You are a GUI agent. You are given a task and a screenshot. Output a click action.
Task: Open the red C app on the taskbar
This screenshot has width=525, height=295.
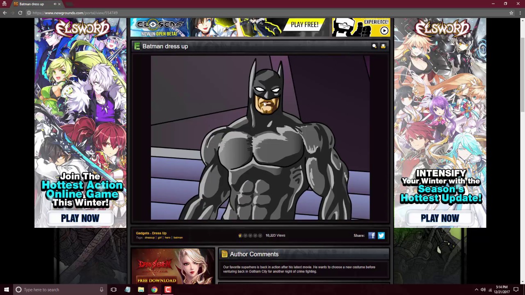click(168, 290)
